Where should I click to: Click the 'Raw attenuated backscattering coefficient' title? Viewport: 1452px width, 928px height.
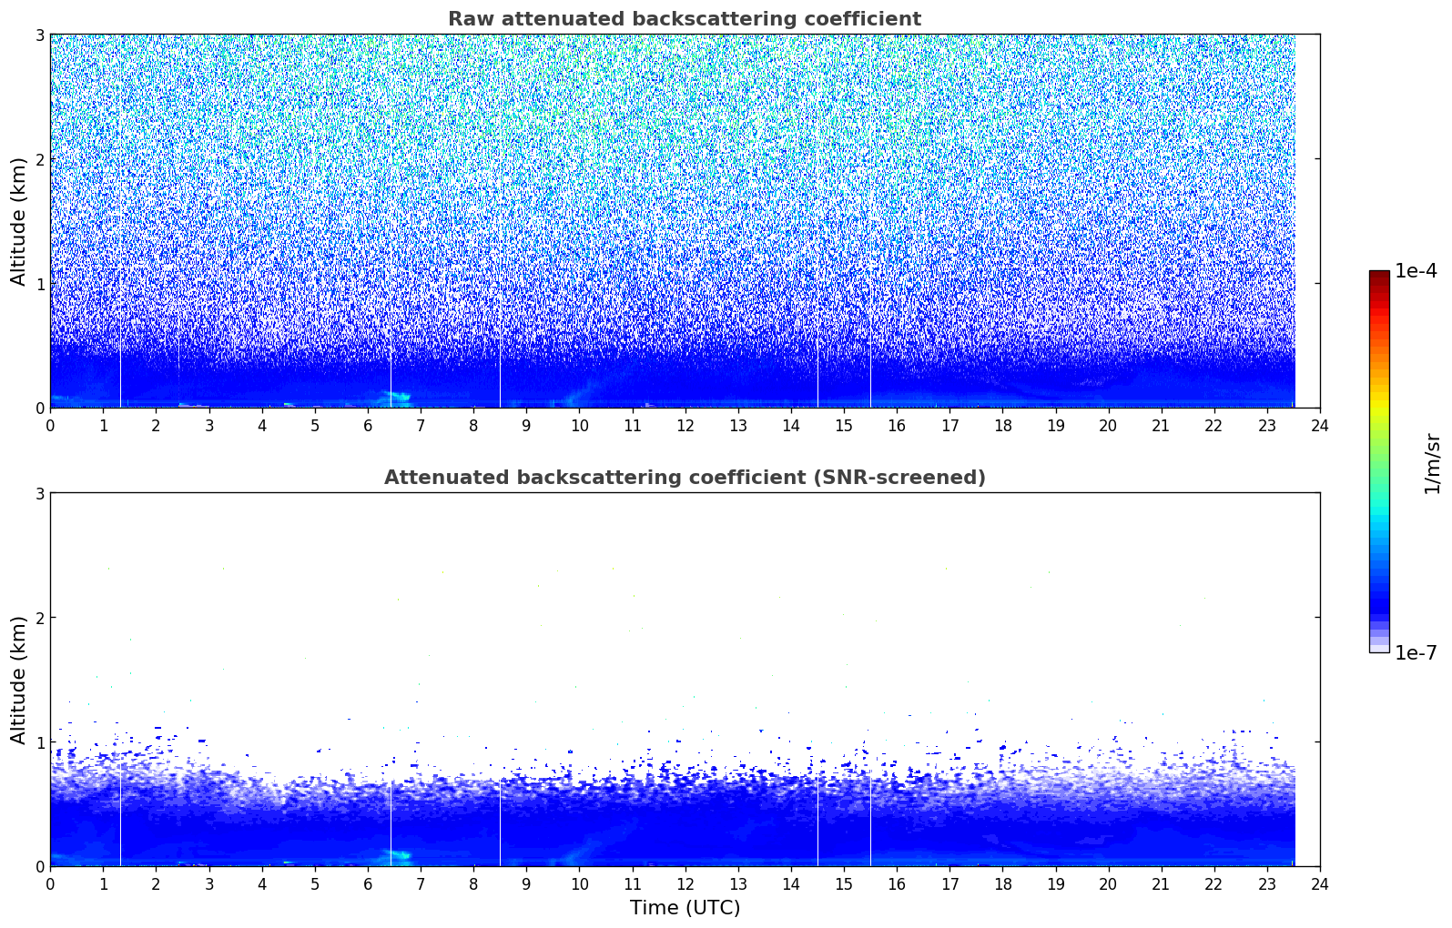pyautogui.click(x=685, y=19)
